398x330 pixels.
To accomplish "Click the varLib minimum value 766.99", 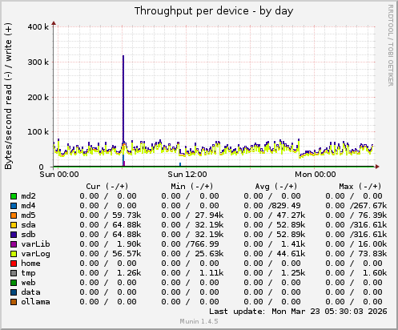I will click(204, 244).
